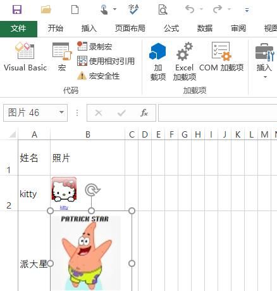
Task: Run the spelling check icon
Action: click(x=133, y=10)
